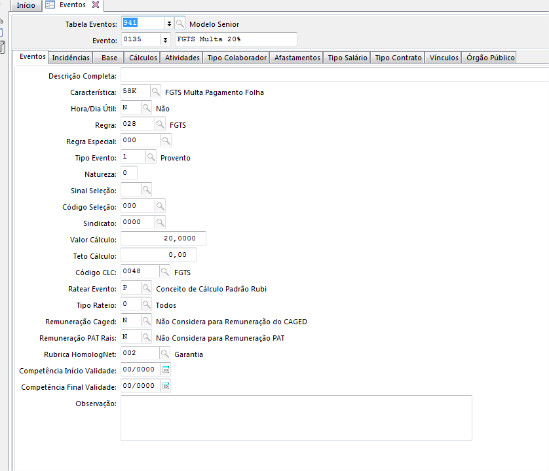Open the Tipo Colaborador tab
The image size is (549, 471).
coord(237,58)
